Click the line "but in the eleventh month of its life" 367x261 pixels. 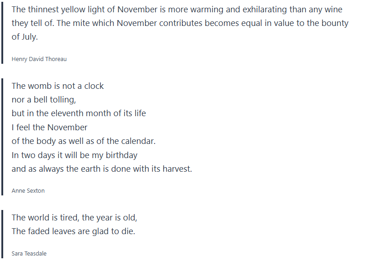point(79,113)
